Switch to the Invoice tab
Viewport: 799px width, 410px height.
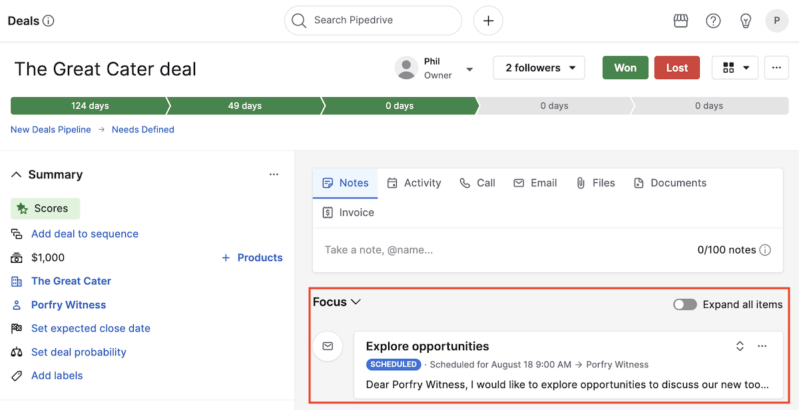[x=348, y=213]
